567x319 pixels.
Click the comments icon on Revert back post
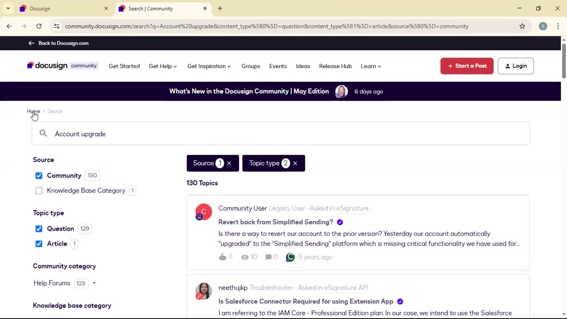[268, 257]
